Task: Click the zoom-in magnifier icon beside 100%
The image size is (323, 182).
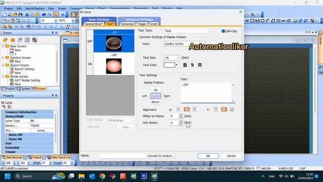Action: (77, 20)
